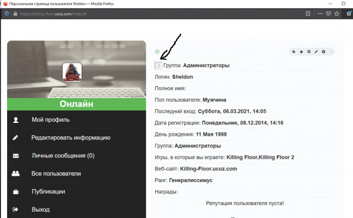
Task: Toggle Firefox reader view icon
Action: click(x=308, y=14)
